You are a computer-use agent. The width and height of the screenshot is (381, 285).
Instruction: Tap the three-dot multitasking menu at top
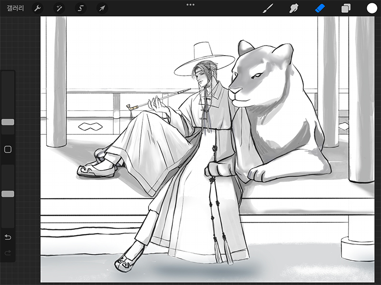coord(190,5)
